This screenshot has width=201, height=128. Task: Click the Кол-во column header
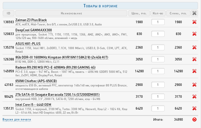pyautogui.click(x=158, y=13)
